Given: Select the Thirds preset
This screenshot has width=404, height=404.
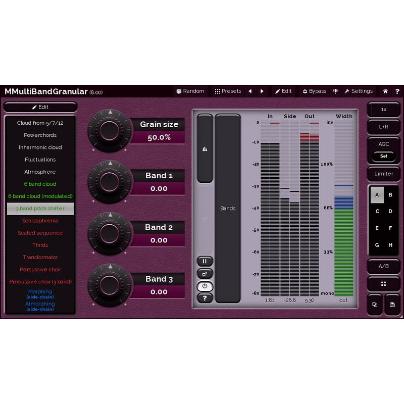Looking at the screenshot, I should 40,245.
